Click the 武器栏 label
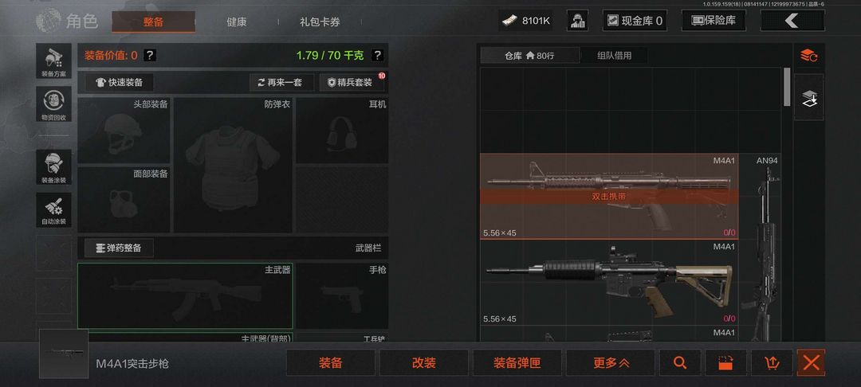 (368, 248)
